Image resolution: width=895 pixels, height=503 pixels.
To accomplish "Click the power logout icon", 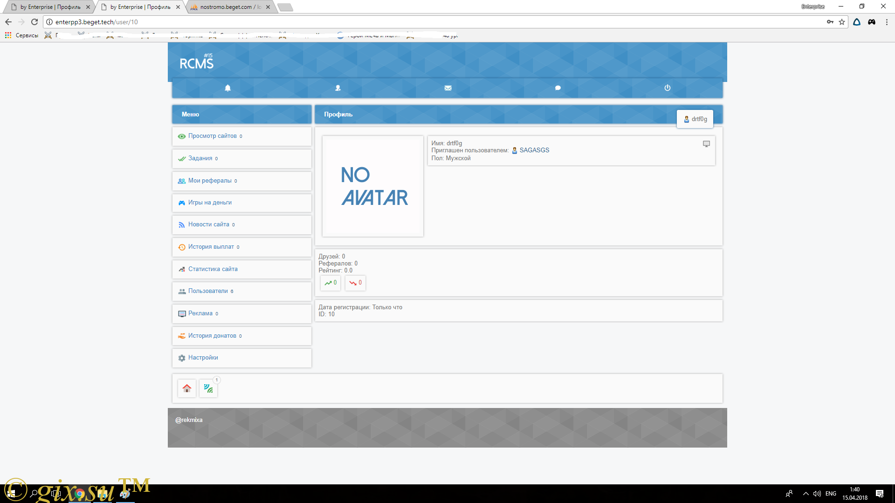I will 668,88.
